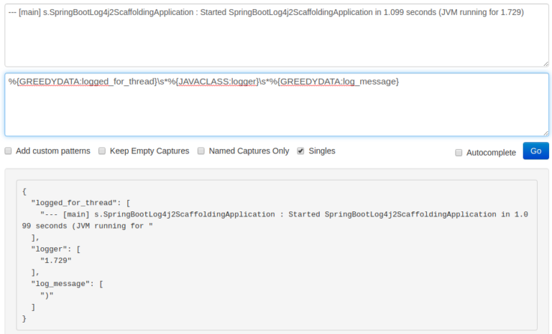Enable the Keep Empty Captures checkbox
552x334 pixels.
(x=102, y=151)
